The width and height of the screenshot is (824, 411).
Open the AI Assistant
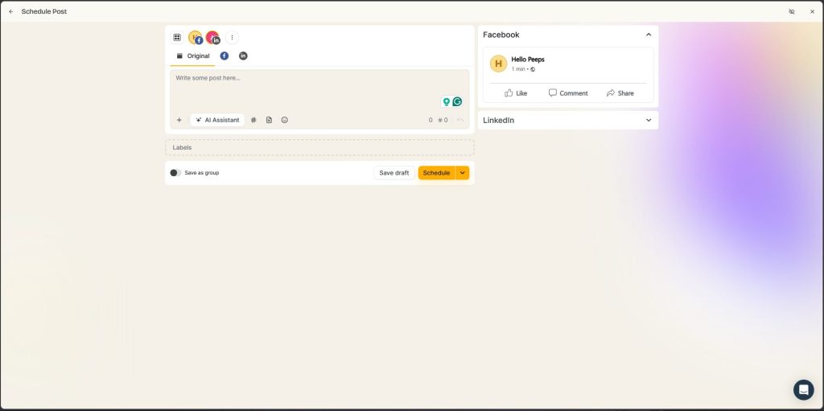pos(217,120)
